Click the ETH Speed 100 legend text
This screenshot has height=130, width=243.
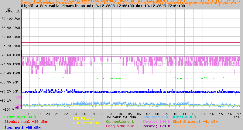point(86,123)
